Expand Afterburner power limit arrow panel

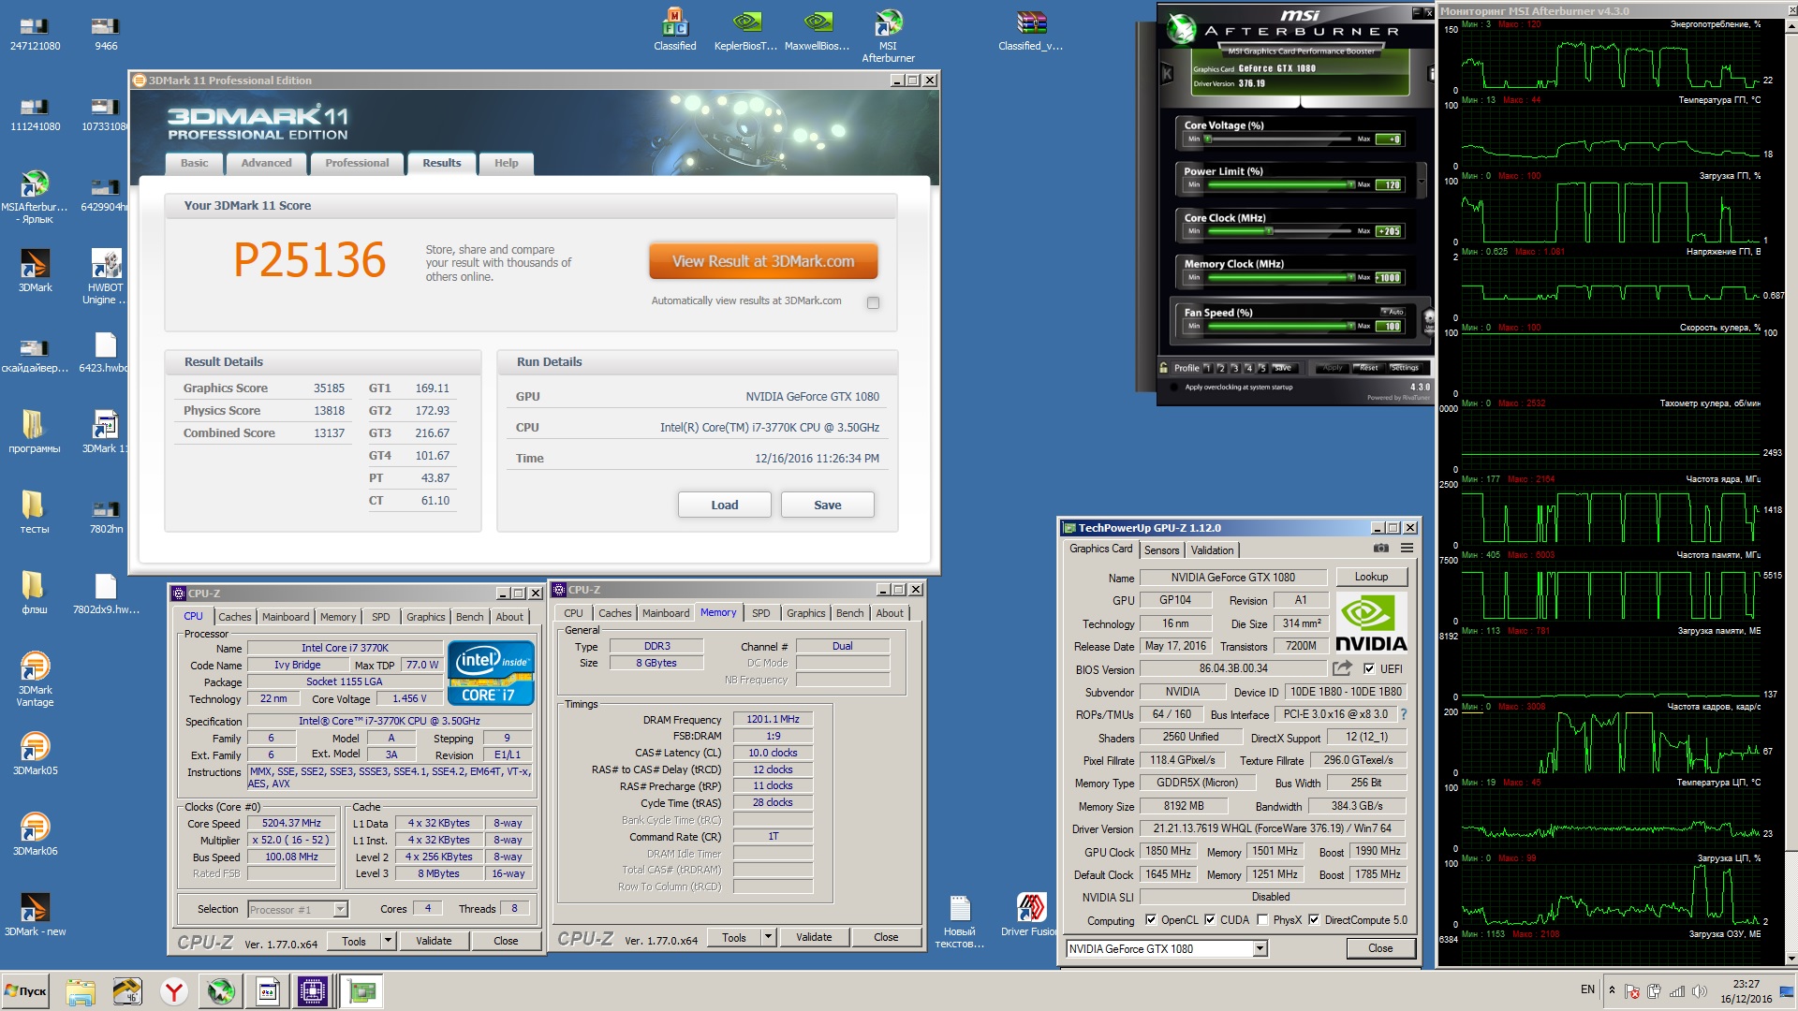1422,179
